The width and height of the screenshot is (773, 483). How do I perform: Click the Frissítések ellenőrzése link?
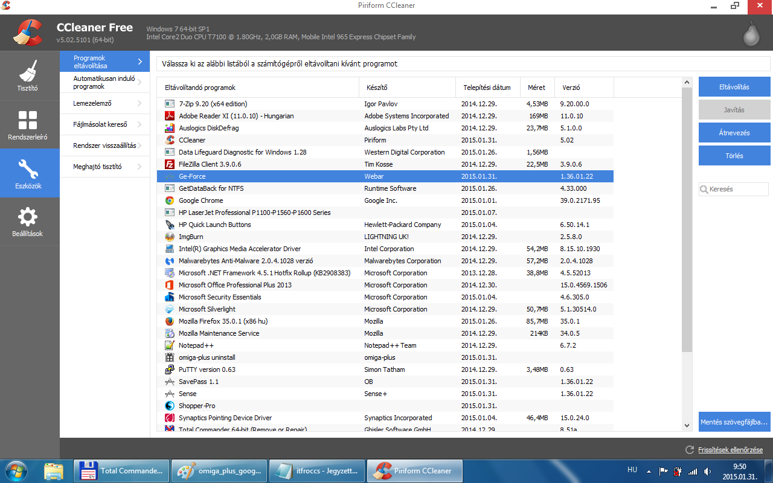pos(730,450)
